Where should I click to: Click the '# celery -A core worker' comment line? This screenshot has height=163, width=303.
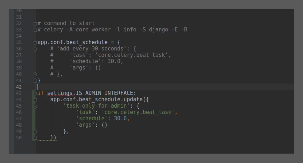(112, 30)
